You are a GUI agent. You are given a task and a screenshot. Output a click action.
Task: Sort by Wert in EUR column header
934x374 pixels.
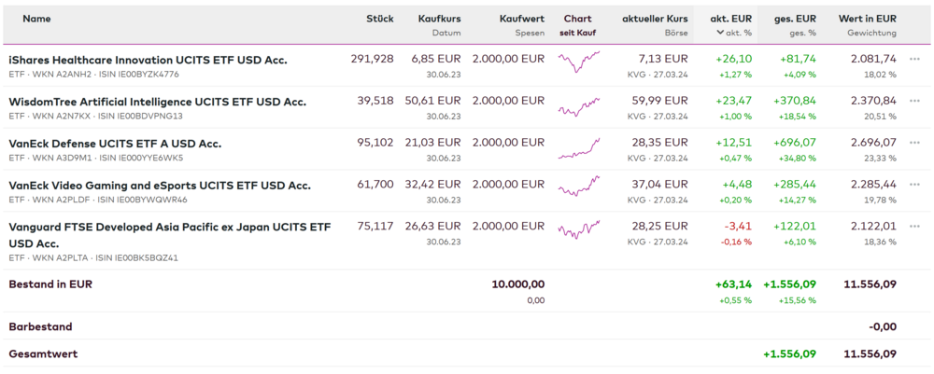(867, 19)
